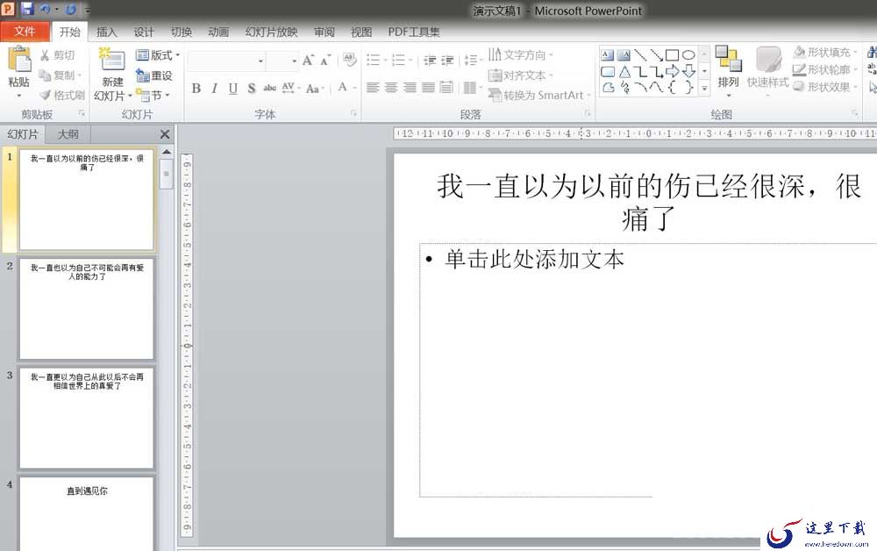Select slide 4 thumbnail 直到遇见你
This screenshot has width=877, height=551.
(x=87, y=513)
